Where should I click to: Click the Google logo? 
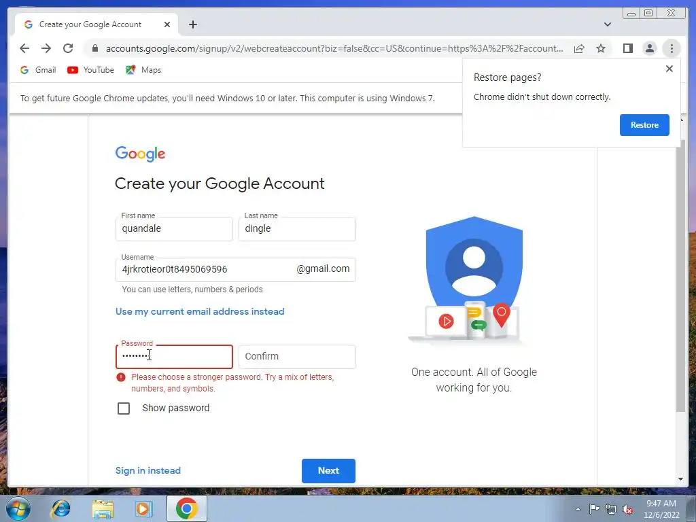coord(140,154)
